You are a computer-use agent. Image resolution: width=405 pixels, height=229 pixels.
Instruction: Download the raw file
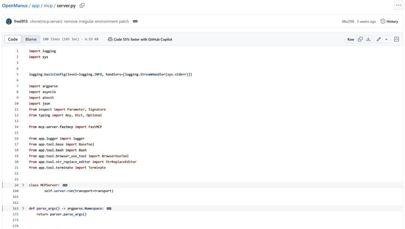368,39
